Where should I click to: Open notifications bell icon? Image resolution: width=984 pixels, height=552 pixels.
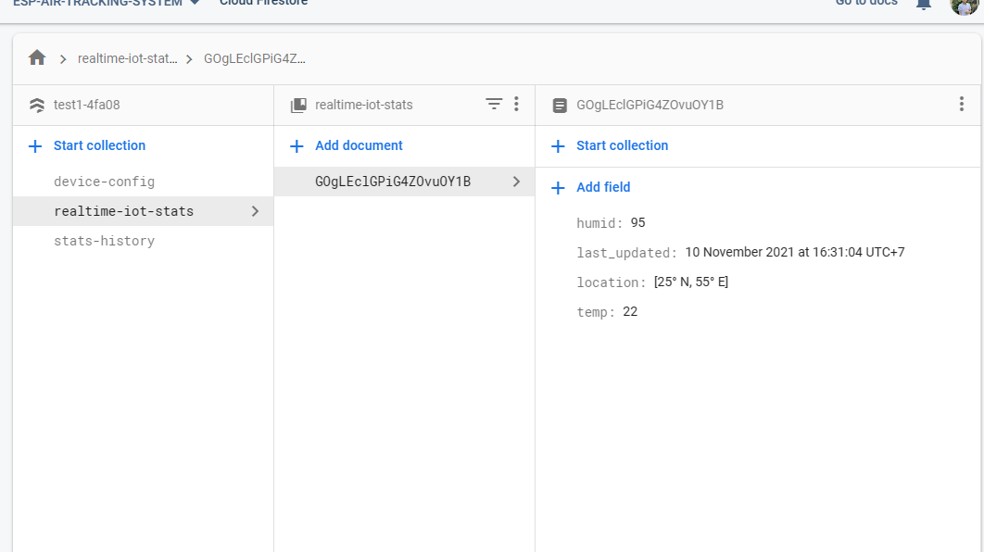coord(923,4)
